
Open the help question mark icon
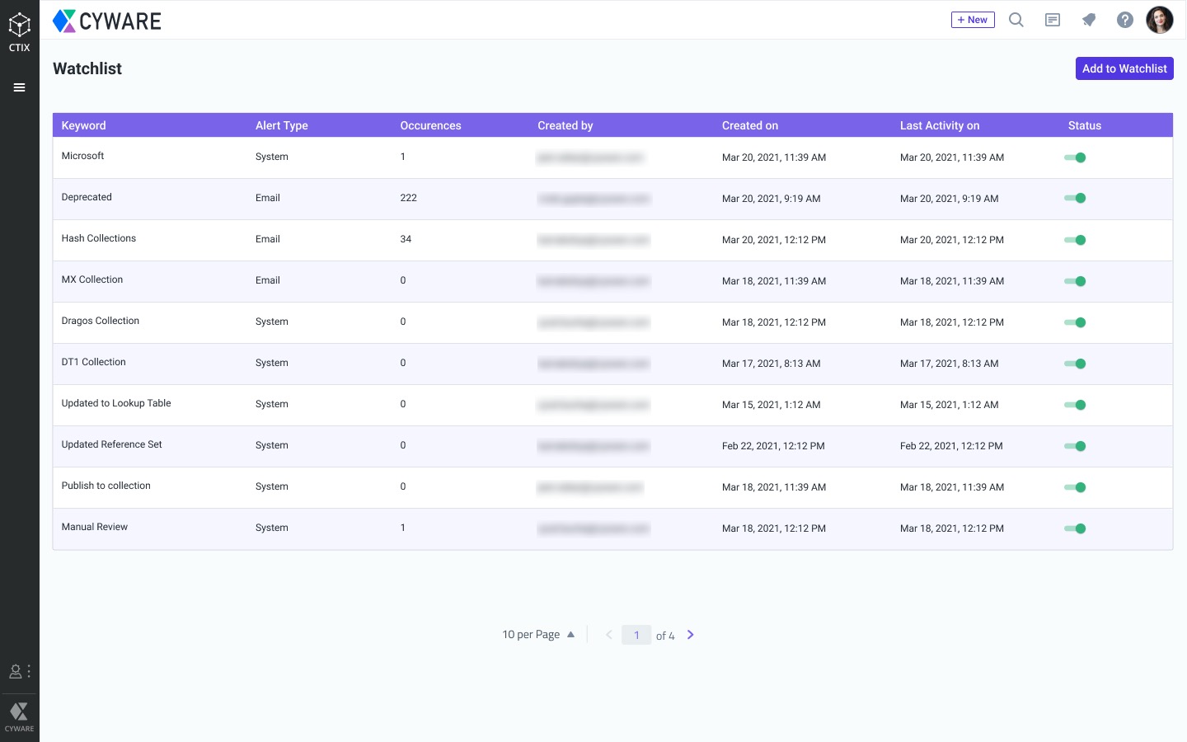(x=1125, y=20)
